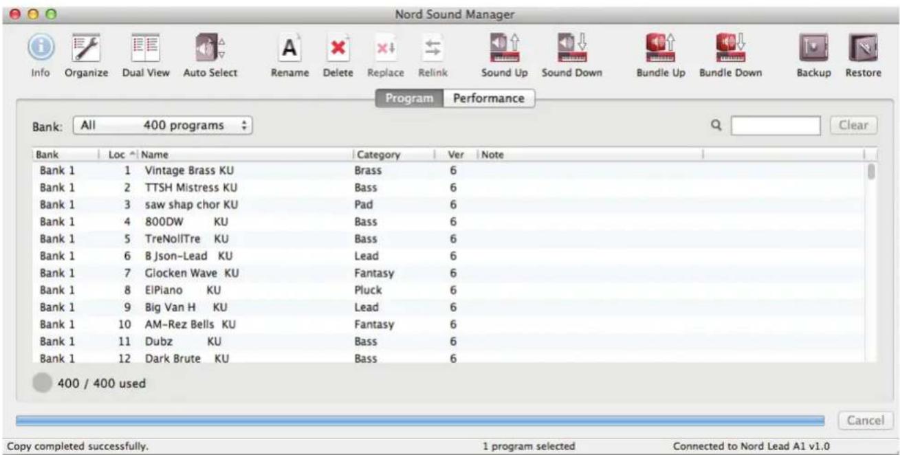Click the Pluck category cell

[368, 291]
